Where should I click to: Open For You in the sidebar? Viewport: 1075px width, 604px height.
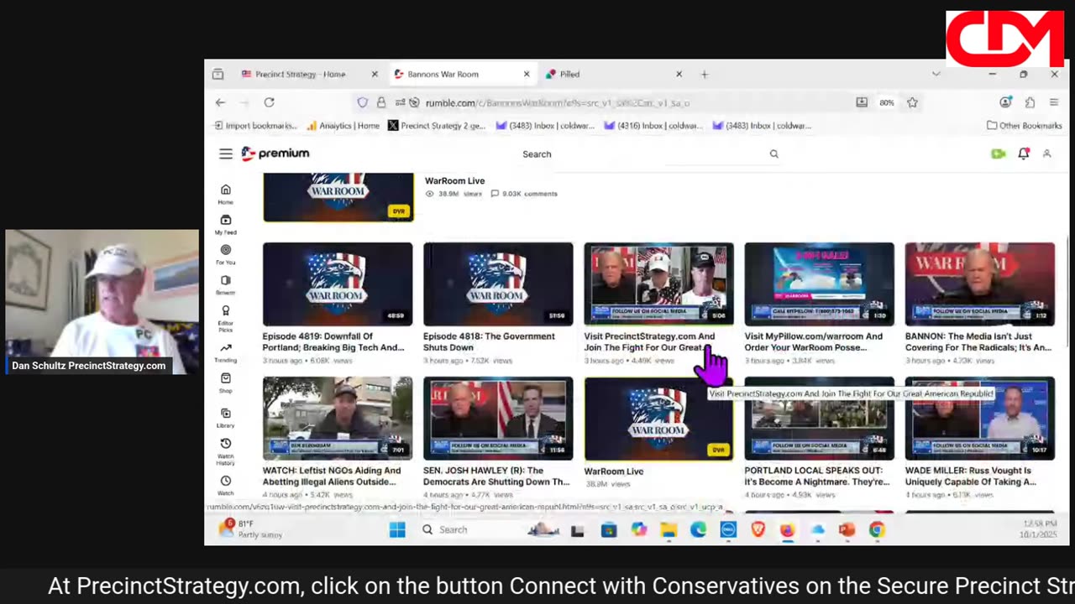[226, 255]
